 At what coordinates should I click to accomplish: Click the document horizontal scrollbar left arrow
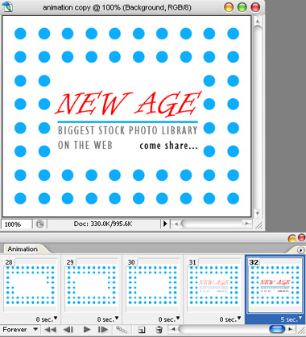tap(176, 224)
